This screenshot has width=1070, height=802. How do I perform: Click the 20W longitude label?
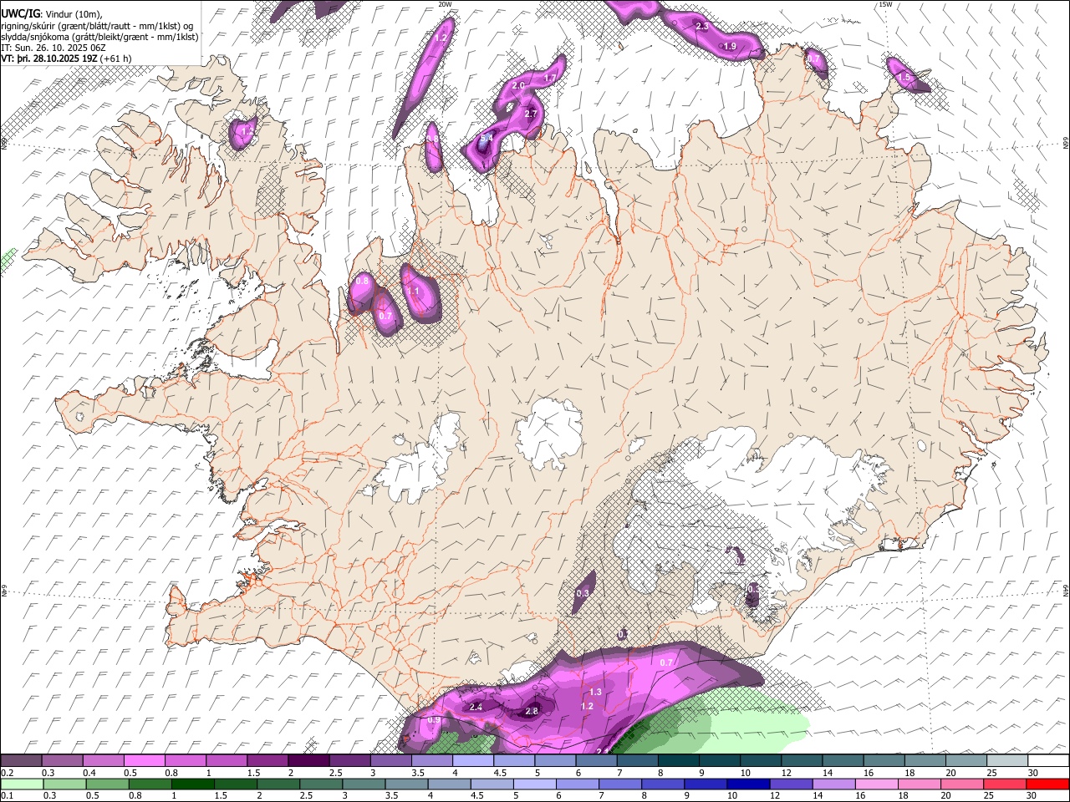(445, 4)
